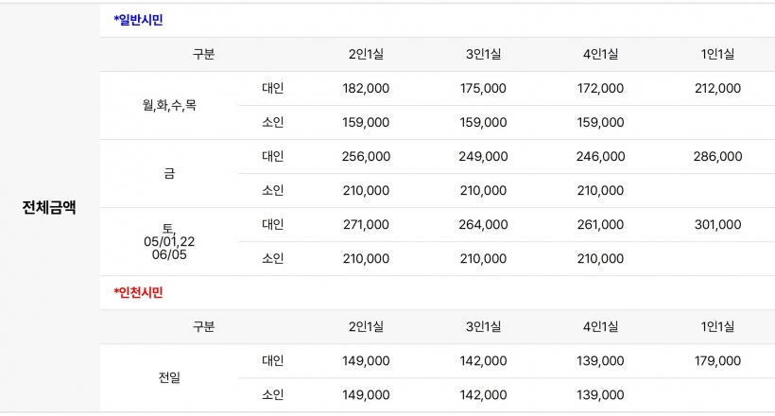Click the 182,000 price cell
This screenshot has height=416, width=775.
click(366, 88)
